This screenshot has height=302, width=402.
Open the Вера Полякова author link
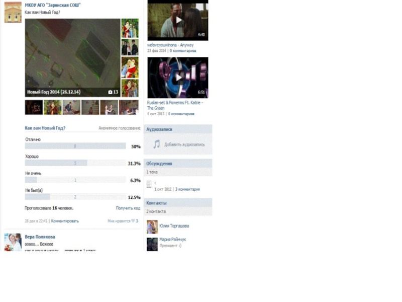click(x=40, y=237)
